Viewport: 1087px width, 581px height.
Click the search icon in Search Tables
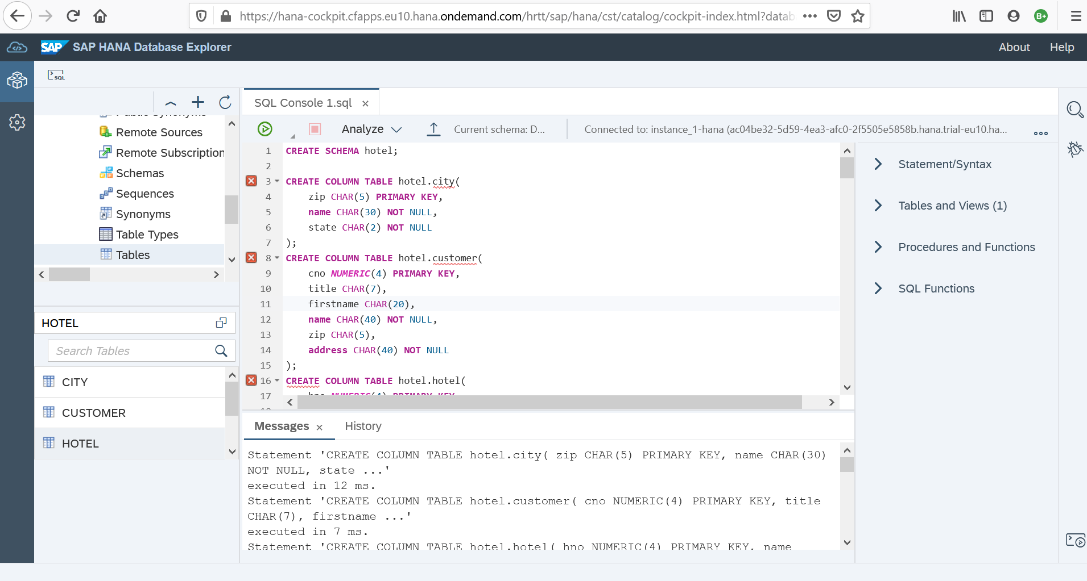221,351
